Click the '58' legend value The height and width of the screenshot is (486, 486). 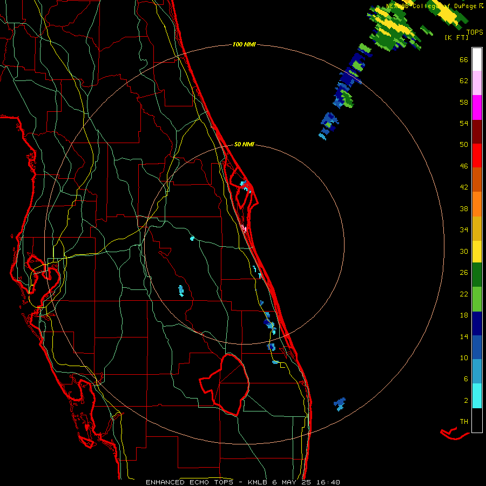click(x=464, y=102)
